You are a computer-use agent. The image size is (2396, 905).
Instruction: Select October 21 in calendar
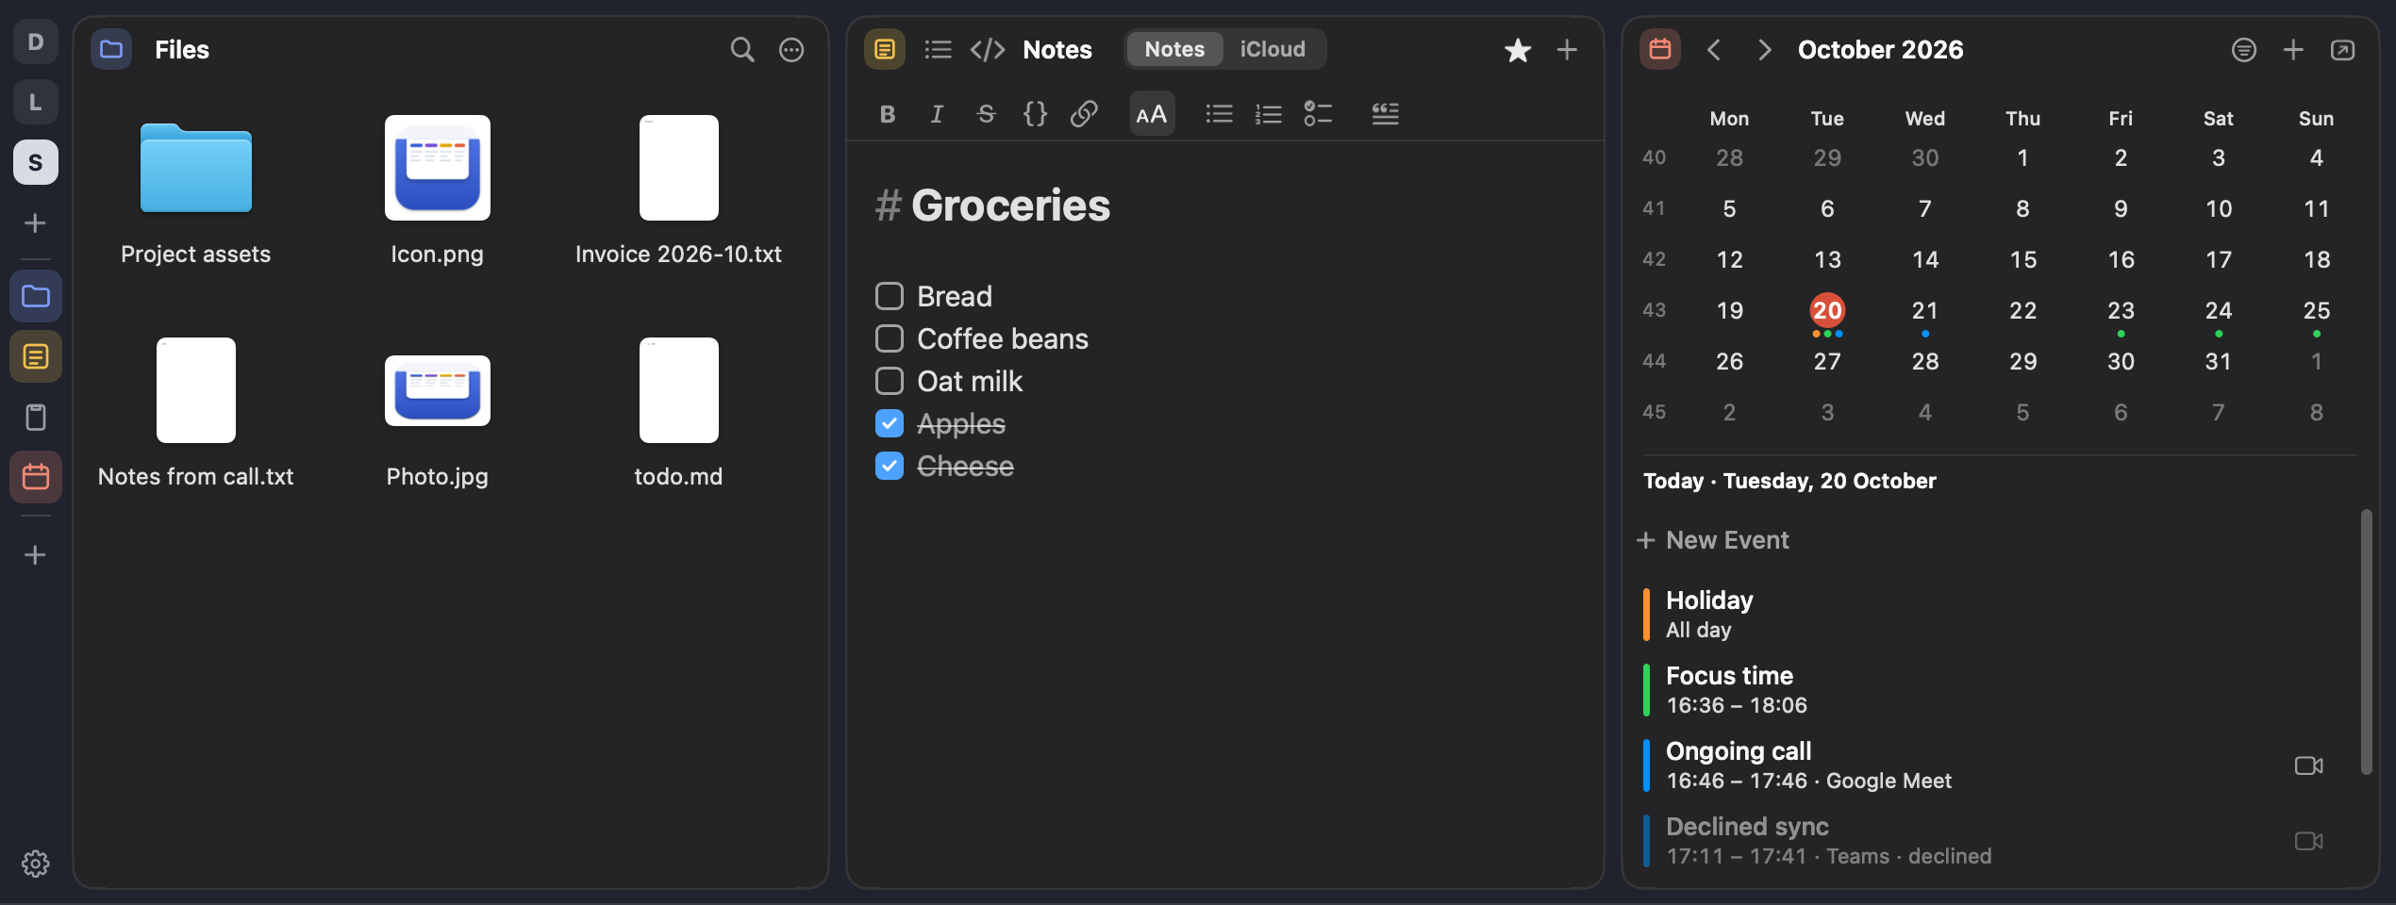coord(1925,310)
